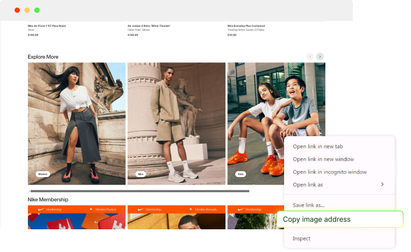Open Nike Everyday Plus Cushioned socks link
Viewport: 411px width, 252px height.
(x=246, y=26)
